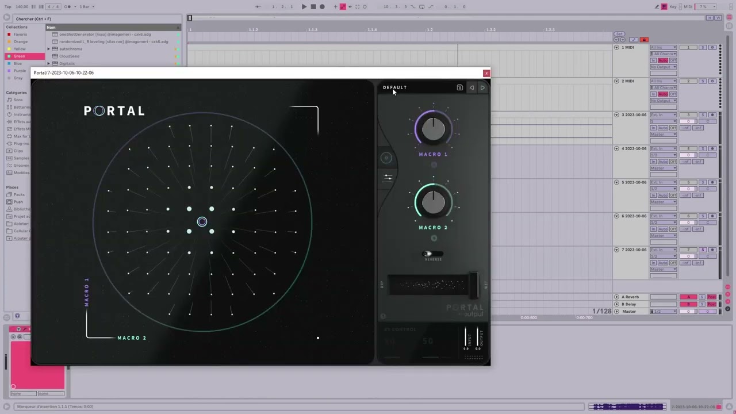Go to previous preset in Portal

pos(471,87)
